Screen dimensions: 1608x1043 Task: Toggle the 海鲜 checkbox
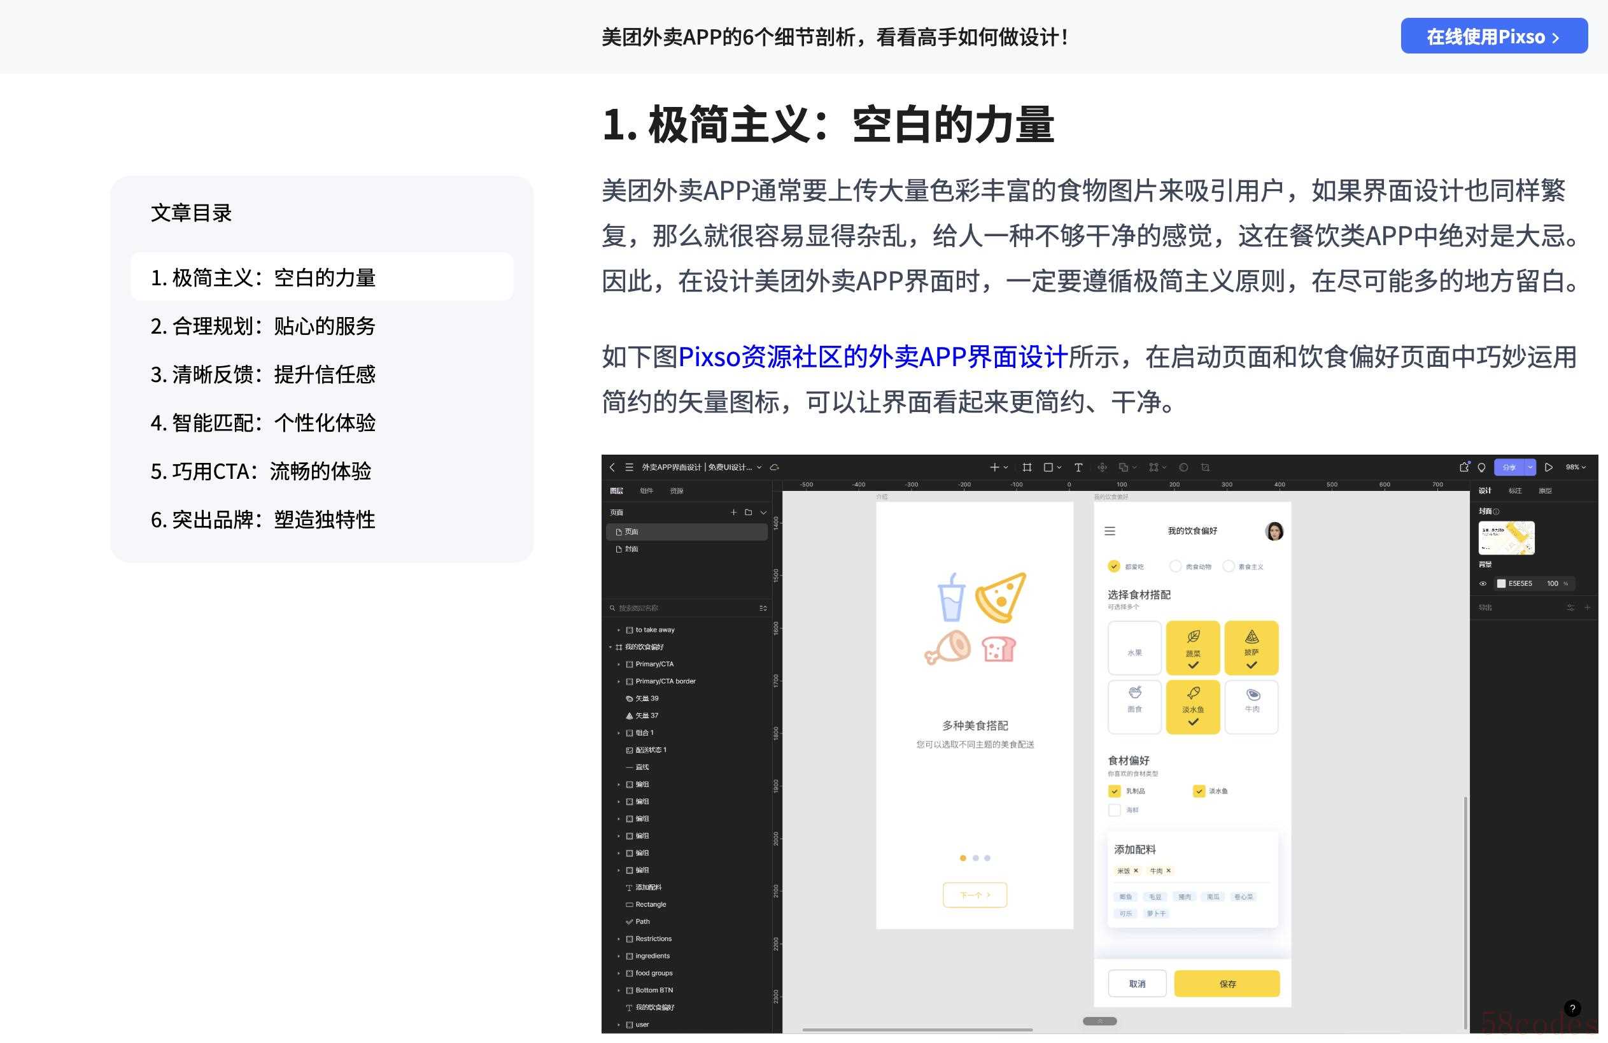[1114, 810]
